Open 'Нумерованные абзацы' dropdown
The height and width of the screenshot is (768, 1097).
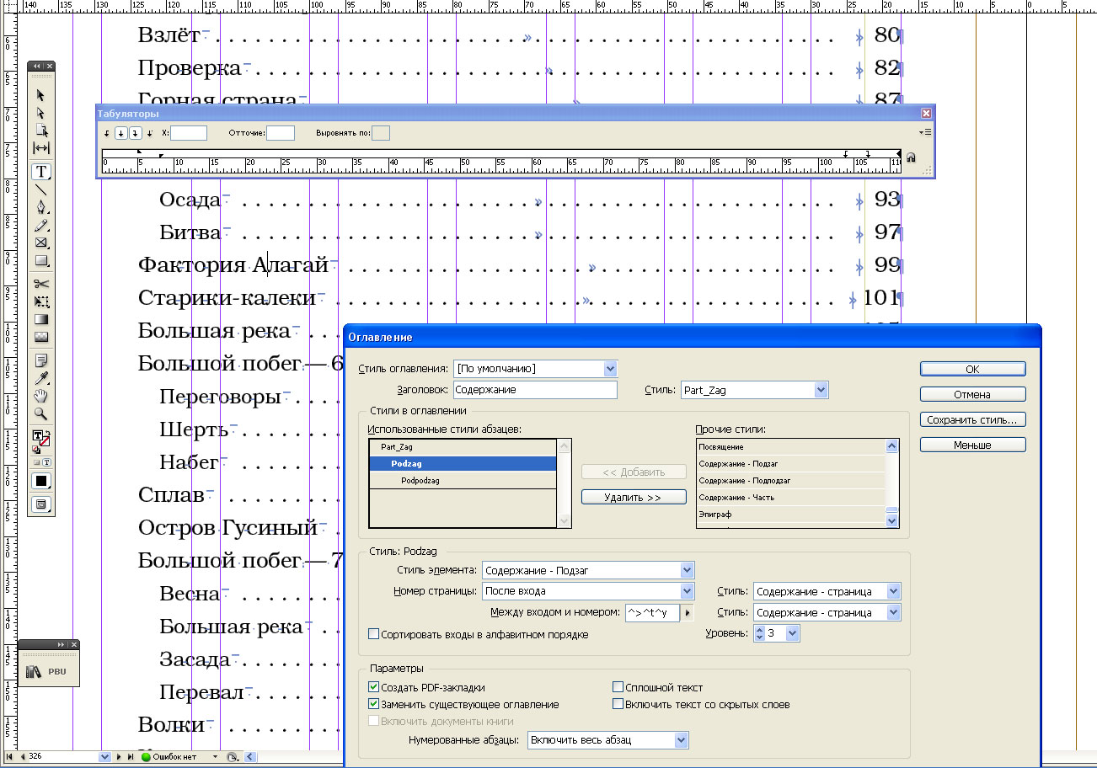682,740
